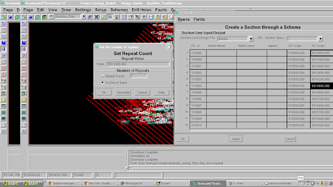Click the zoom icon in back Stratmodel window toolbar
333x187 pixels.
click(4, 17)
